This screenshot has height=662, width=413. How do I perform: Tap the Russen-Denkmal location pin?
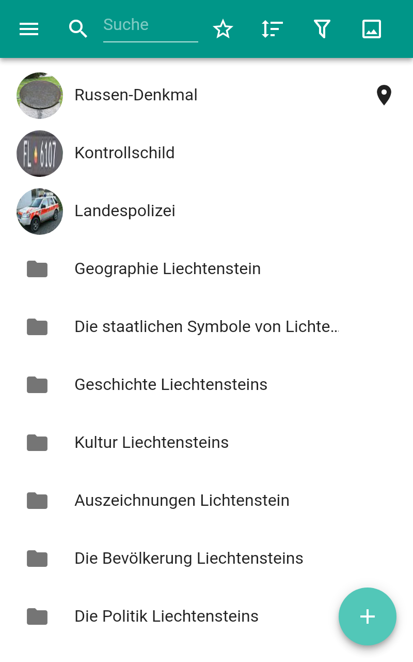384,95
